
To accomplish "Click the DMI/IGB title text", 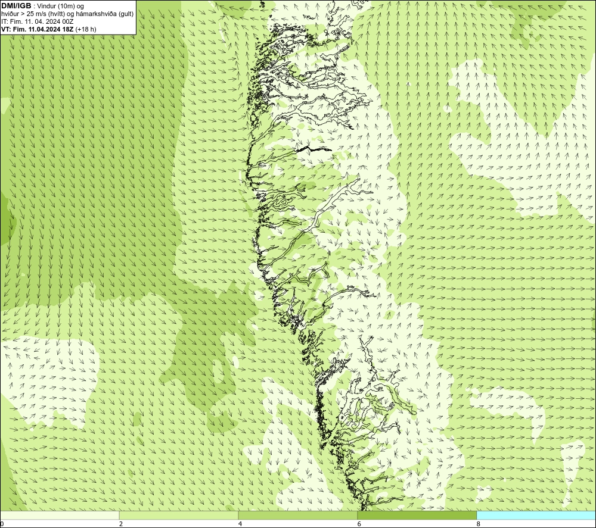I will click(16, 6).
